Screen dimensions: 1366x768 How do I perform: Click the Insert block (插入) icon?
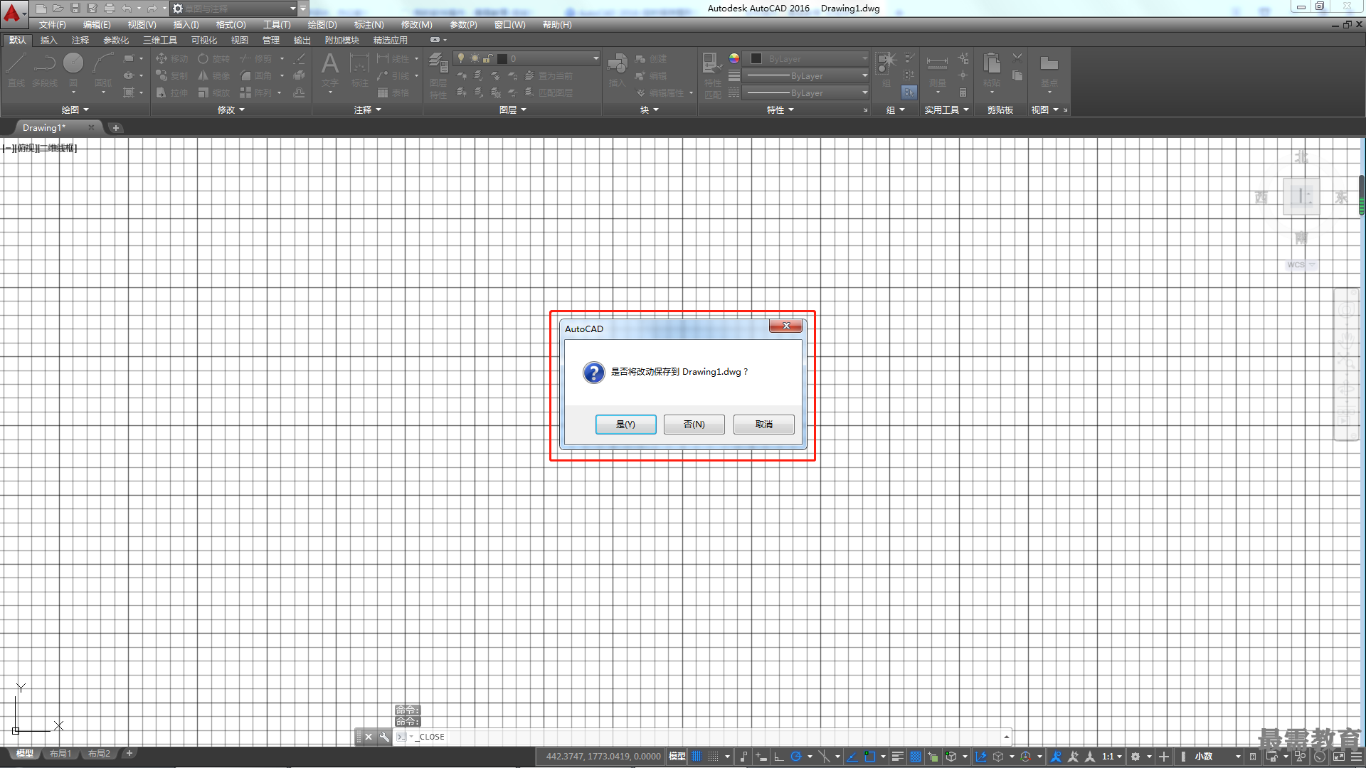click(x=617, y=70)
